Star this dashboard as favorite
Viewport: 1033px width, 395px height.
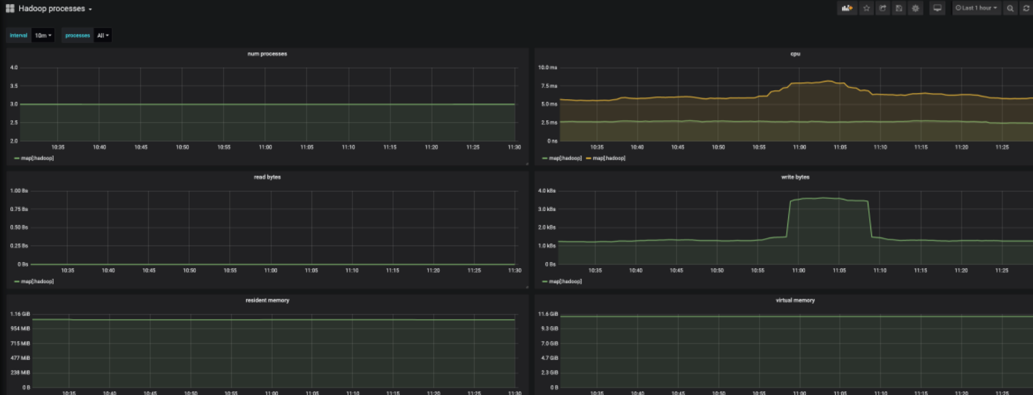pos(866,8)
